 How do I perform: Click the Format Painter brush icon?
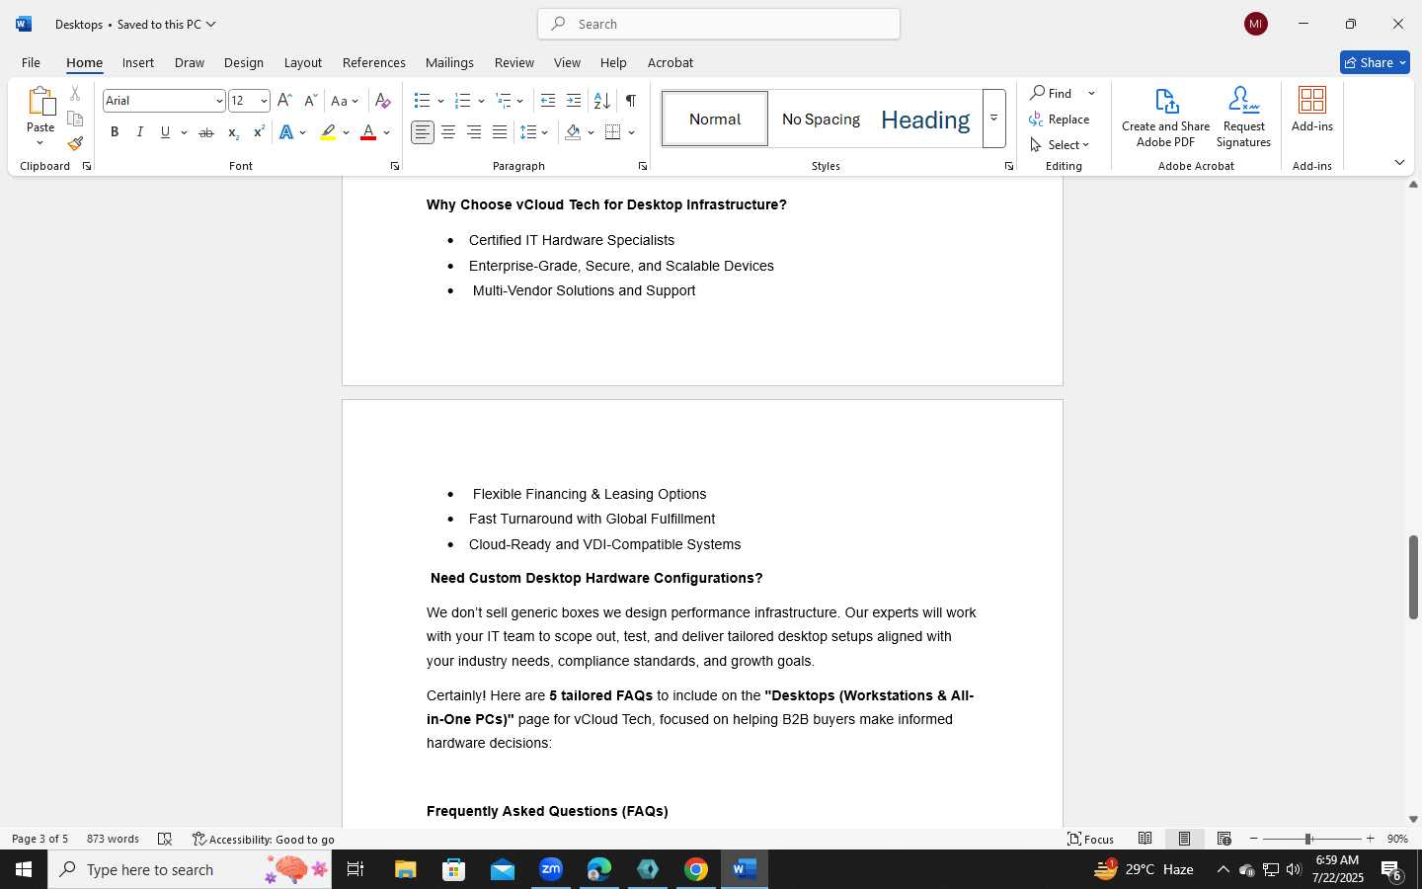pyautogui.click(x=75, y=143)
